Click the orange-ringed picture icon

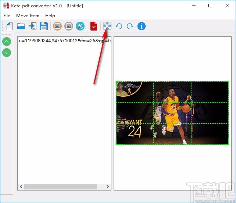coord(57,26)
